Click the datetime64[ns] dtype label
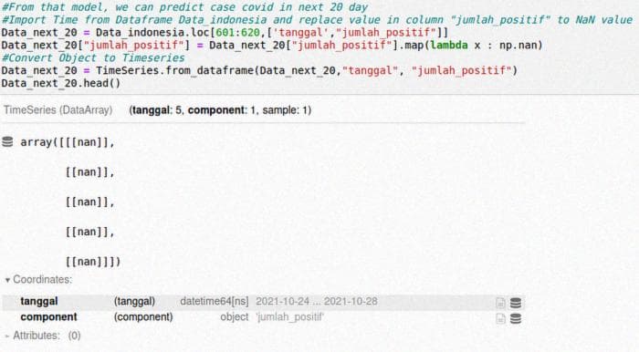Screen dimensions: 639x352 click(x=215, y=301)
